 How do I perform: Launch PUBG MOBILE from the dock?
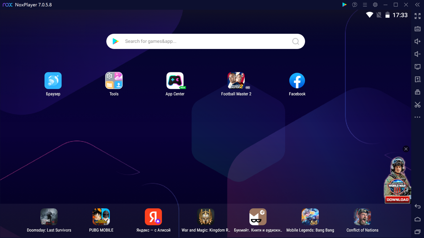click(x=101, y=217)
